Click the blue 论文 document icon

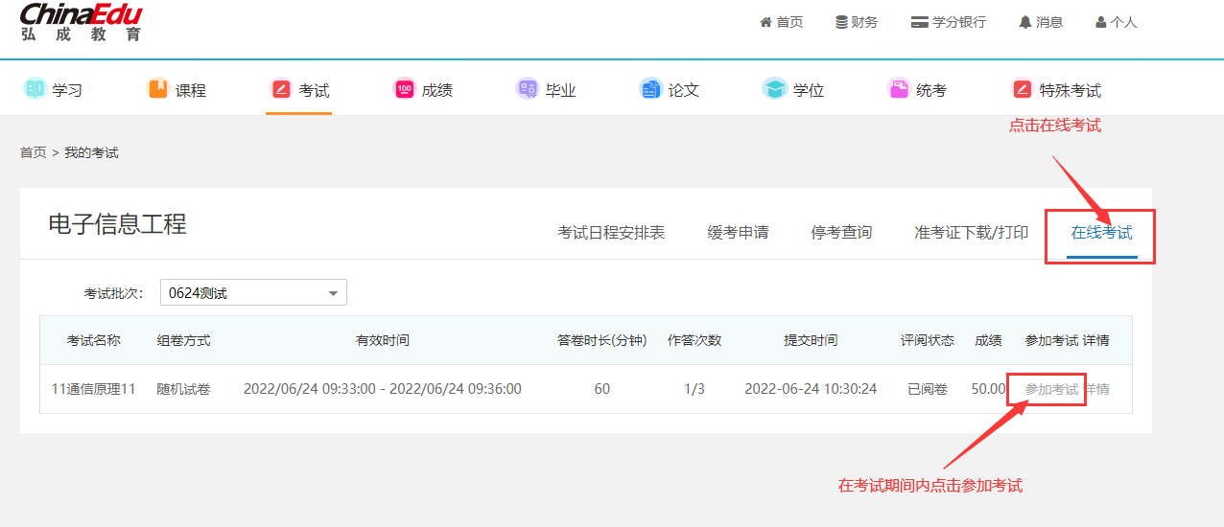pyautogui.click(x=650, y=89)
